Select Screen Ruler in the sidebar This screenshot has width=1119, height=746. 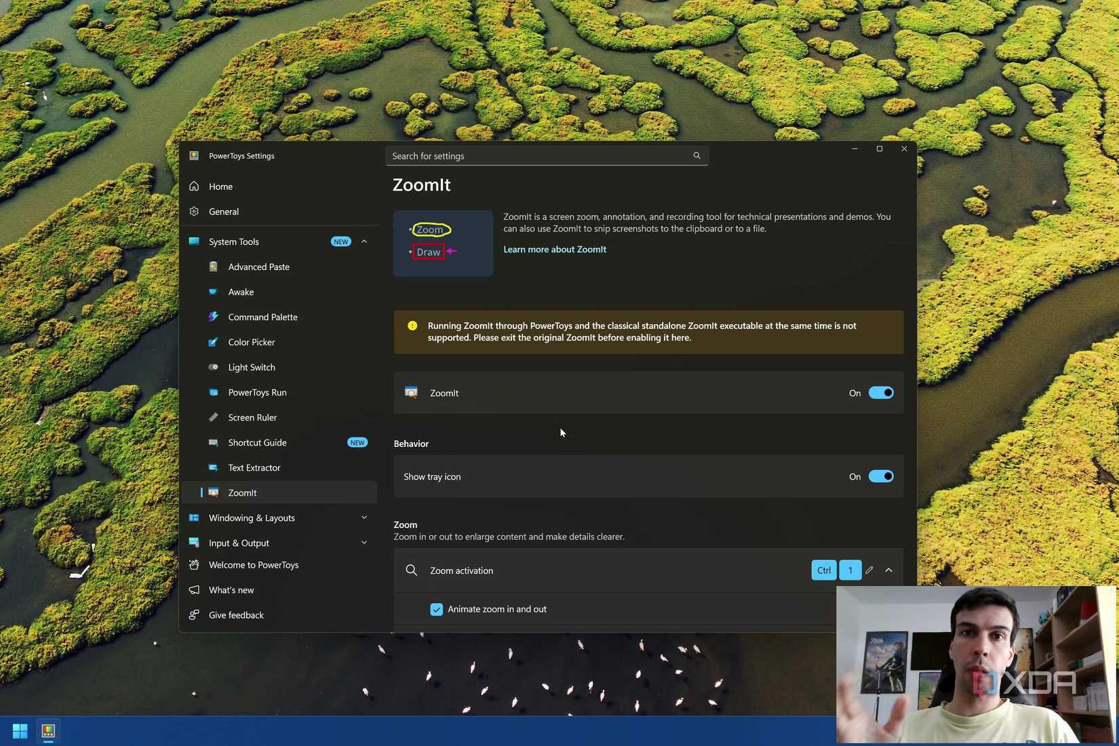279,417
